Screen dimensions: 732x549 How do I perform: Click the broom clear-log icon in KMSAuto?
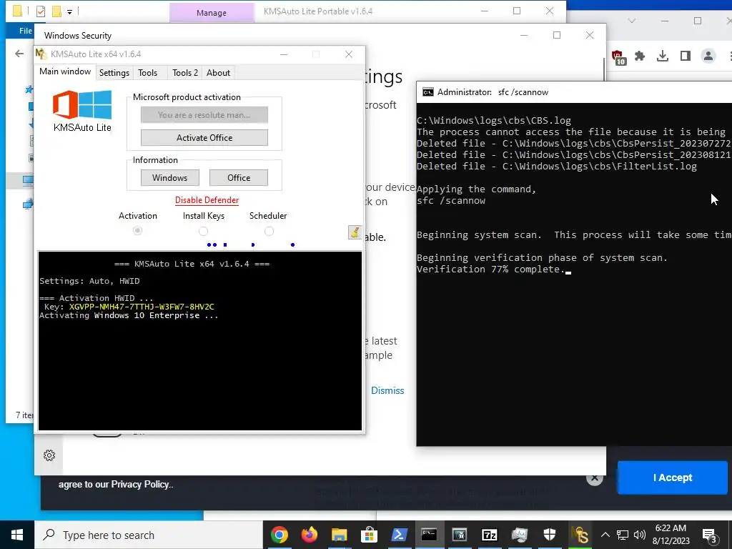pos(355,232)
